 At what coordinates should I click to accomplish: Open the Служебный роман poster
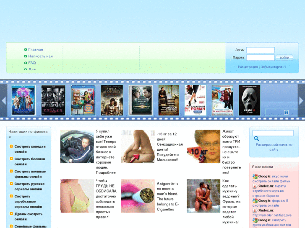(x=195, y=100)
